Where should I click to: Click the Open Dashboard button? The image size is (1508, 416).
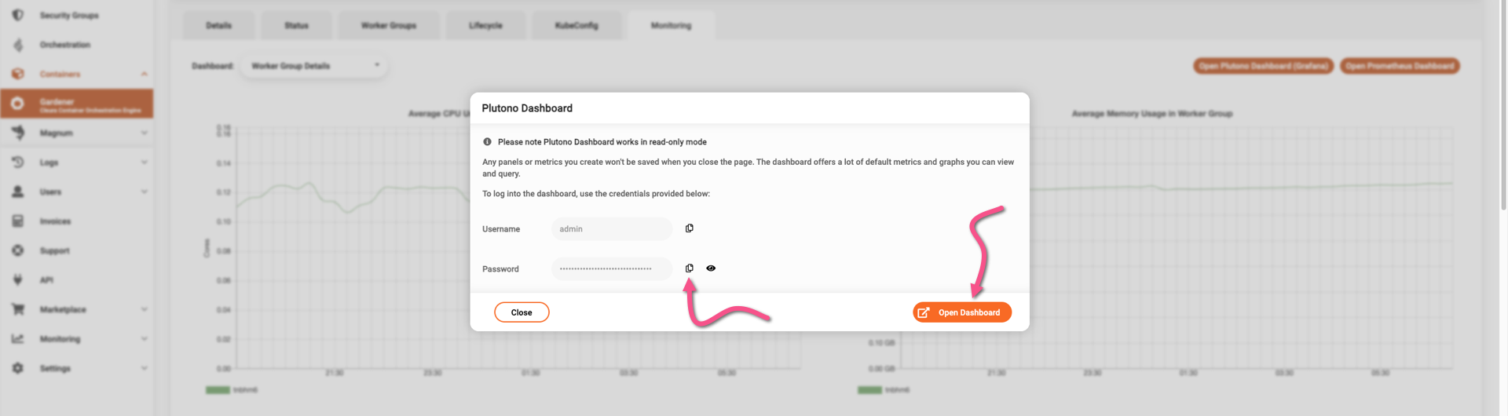click(961, 312)
